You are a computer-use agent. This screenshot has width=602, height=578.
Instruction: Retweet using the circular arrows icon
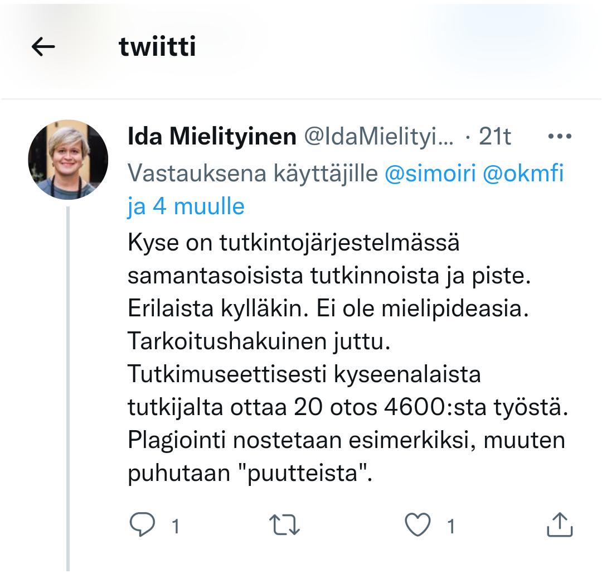(x=285, y=526)
